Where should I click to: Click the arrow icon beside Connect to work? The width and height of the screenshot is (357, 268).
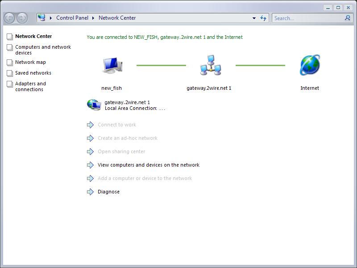click(x=91, y=125)
